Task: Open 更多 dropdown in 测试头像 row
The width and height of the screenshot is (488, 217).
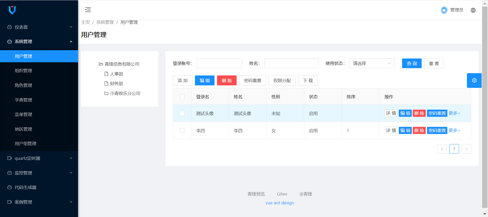Action: tap(454, 113)
